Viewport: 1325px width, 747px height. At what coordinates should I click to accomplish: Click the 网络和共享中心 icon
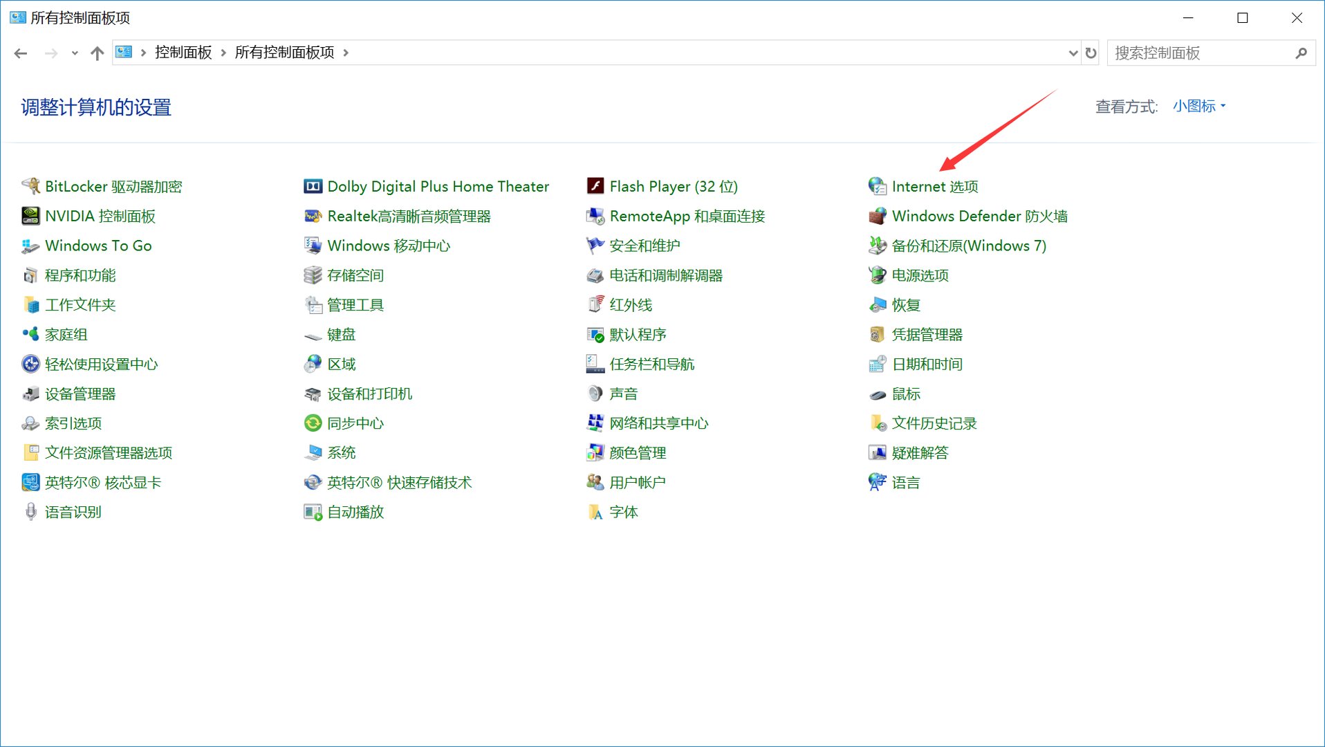[595, 423]
